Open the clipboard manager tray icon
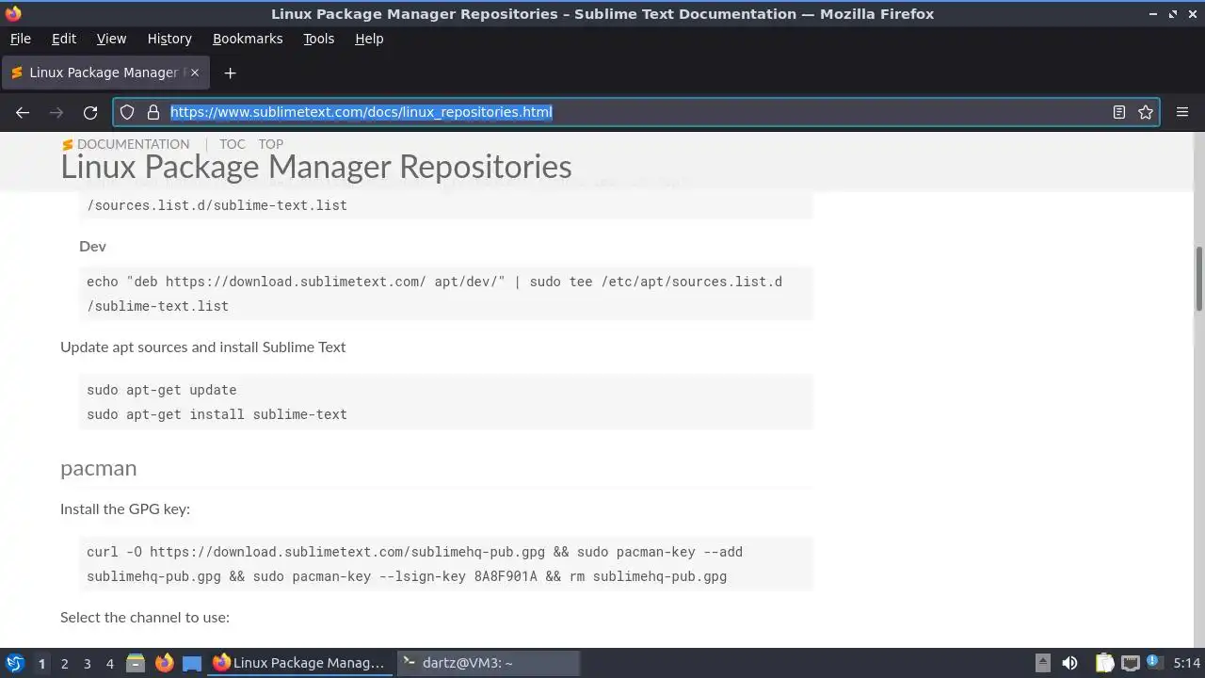The image size is (1205, 678). (x=1104, y=663)
